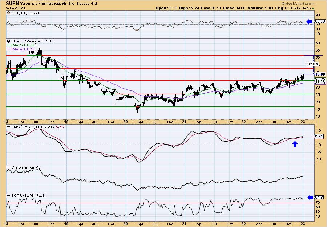Viewport: 327px width, 227px height.
Task: Click the price bar icon before SUPN (Weekly)
Action: pos(9,41)
